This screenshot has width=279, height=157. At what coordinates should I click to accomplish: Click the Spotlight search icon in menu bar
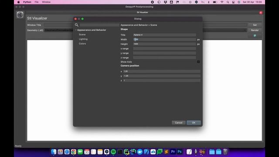[228, 2]
